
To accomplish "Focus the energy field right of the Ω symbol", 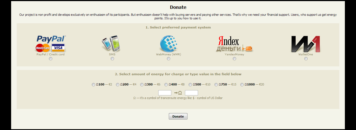I will click(191, 93).
